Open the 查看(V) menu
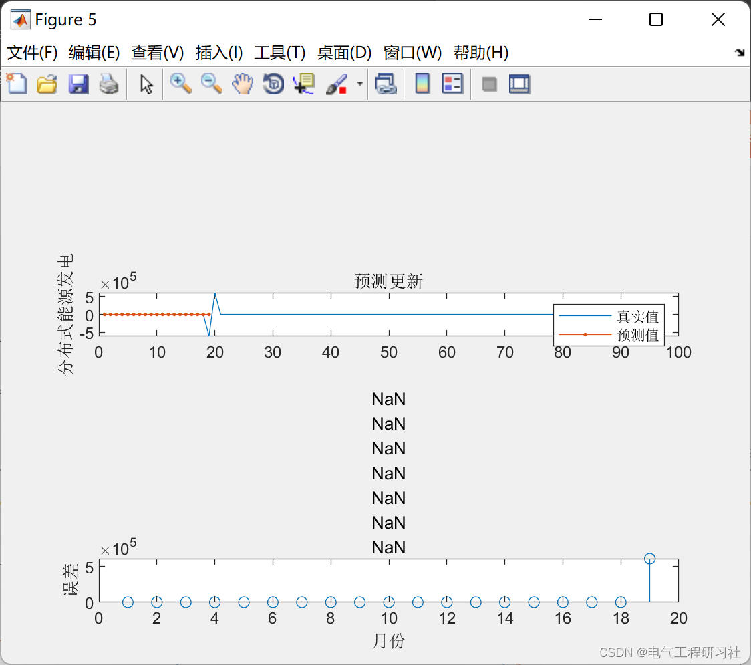This screenshot has width=751, height=665. (157, 53)
